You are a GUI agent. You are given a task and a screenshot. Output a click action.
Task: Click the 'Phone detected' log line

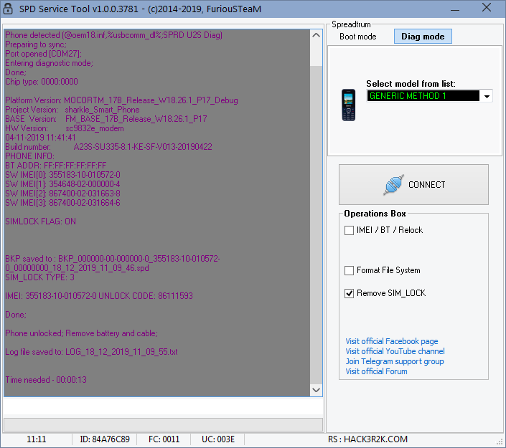pos(113,35)
